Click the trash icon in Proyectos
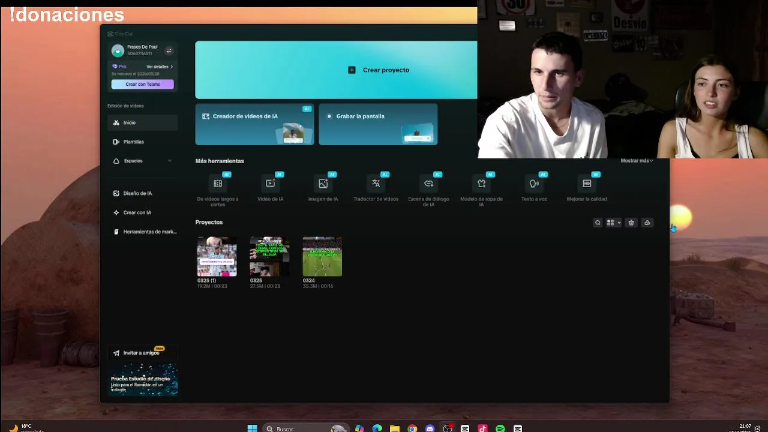Screen dimensions: 768x432 631,223
